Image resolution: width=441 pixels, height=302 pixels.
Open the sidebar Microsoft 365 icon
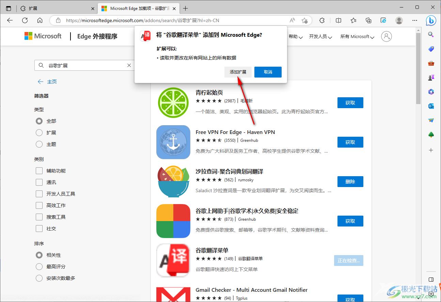click(431, 92)
